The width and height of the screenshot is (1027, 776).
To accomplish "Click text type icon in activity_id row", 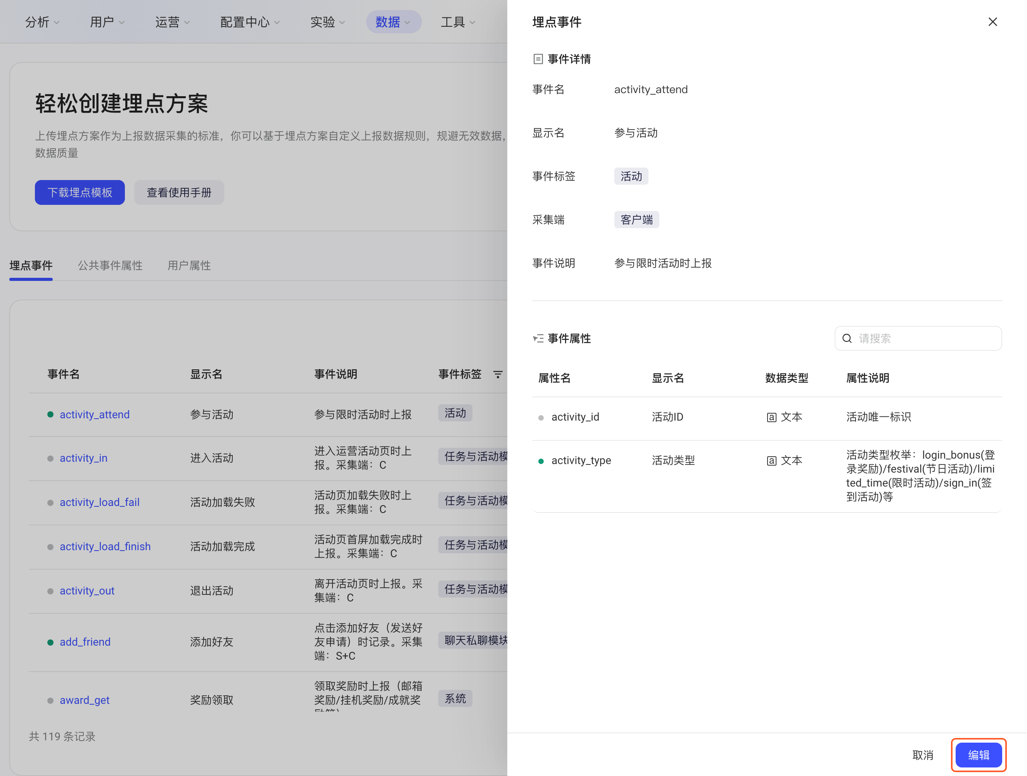I will coord(771,417).
